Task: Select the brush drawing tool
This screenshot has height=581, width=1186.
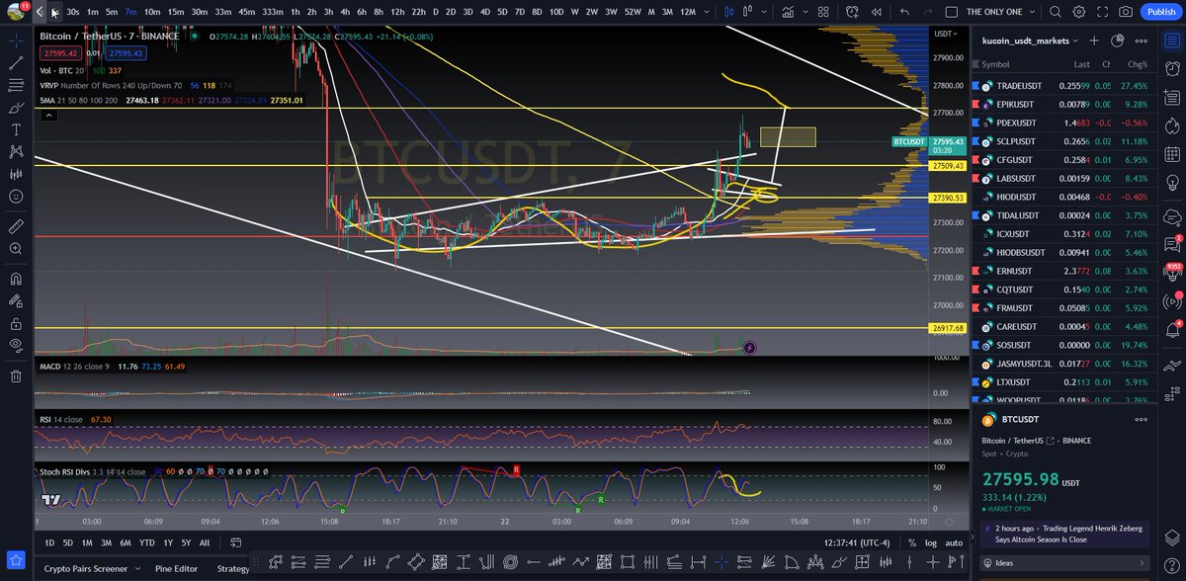Action: [x=16, y=108]
